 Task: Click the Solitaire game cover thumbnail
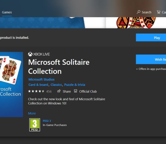click(x=12, y=84)
